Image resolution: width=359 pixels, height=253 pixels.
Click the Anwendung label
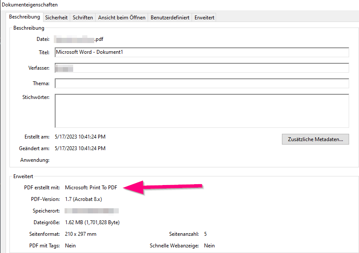click(35, 160)
